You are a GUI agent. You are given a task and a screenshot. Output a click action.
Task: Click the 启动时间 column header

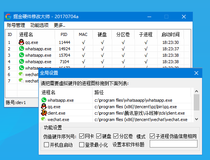coord(170,34)
